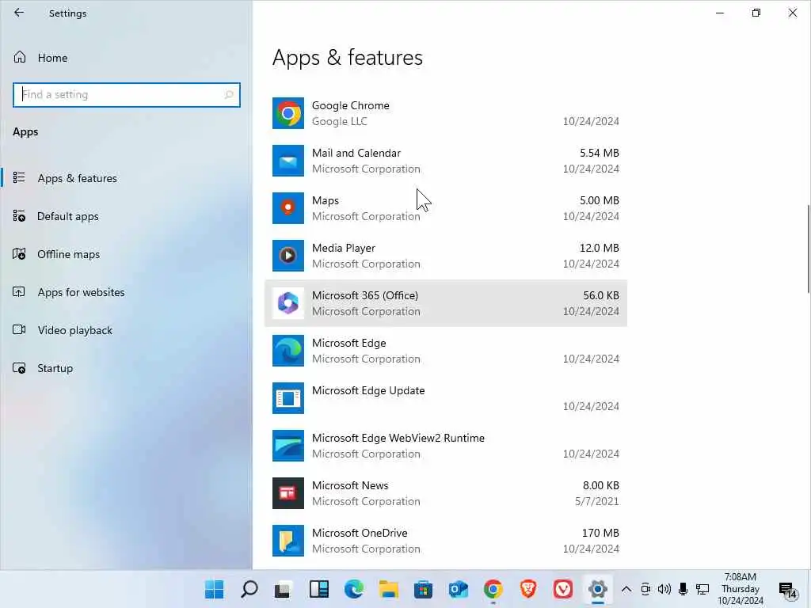811x608 pixels.
Task: Click the microphone tray icon
Action: (x=683, y=589)
